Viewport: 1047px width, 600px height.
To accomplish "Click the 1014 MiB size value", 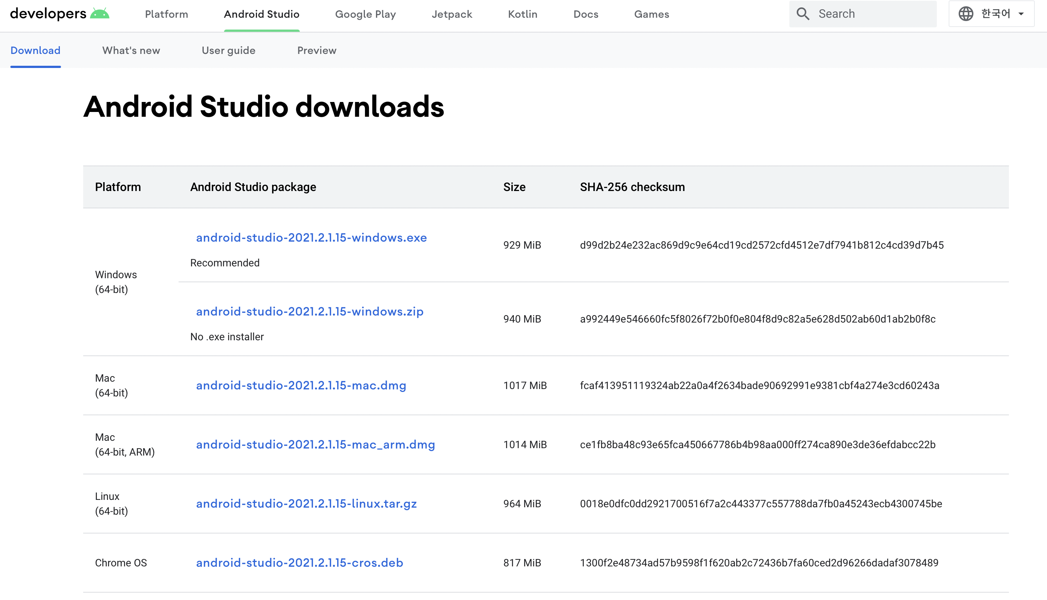I will click(x=525, y=445).
